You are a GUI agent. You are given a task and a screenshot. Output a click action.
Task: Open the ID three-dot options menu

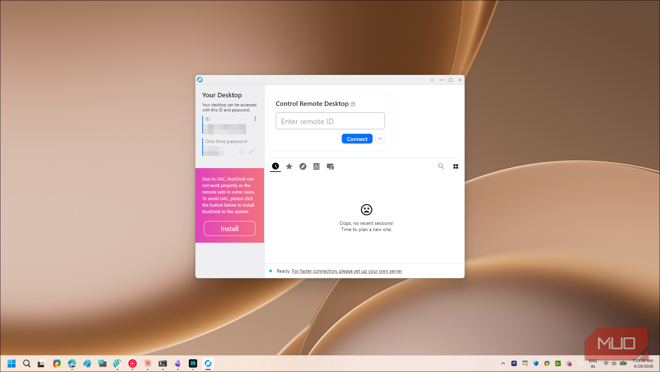click(255, 119)
